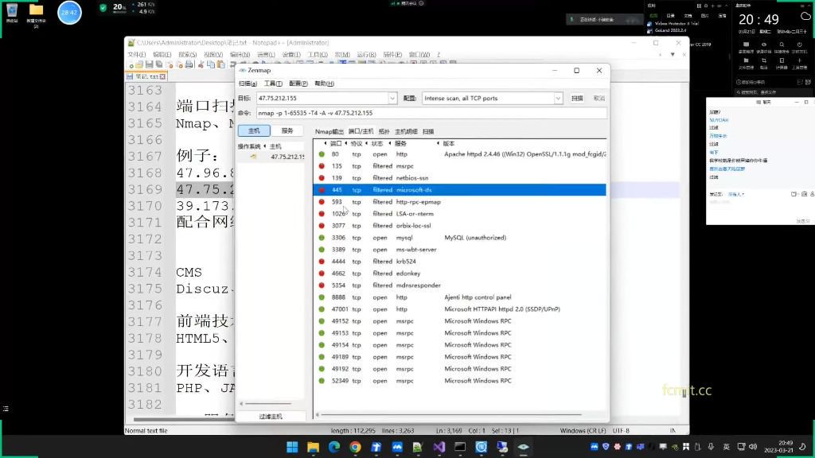Sort host list by 操作系统 column
Screen dimensions: 815x458
[249, 146]
